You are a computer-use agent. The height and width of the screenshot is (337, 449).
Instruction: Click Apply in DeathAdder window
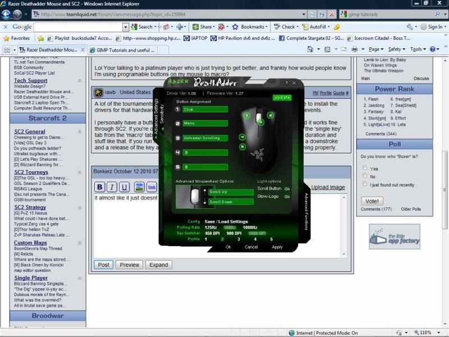[x=277, y=247]
